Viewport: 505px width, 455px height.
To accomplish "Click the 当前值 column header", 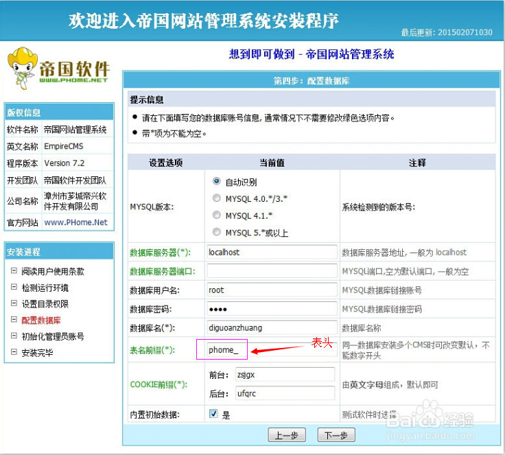I will [272, 163].
